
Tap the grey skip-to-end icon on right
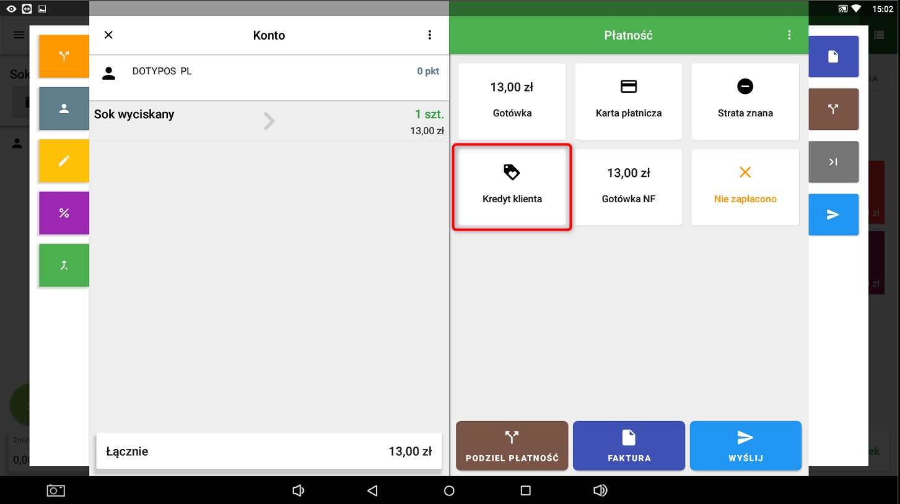(833, 162)
